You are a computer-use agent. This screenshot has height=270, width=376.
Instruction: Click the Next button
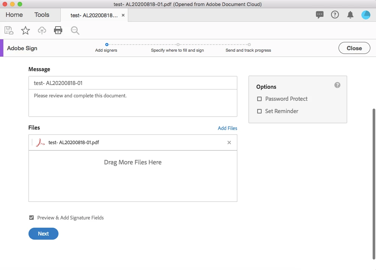43,234
